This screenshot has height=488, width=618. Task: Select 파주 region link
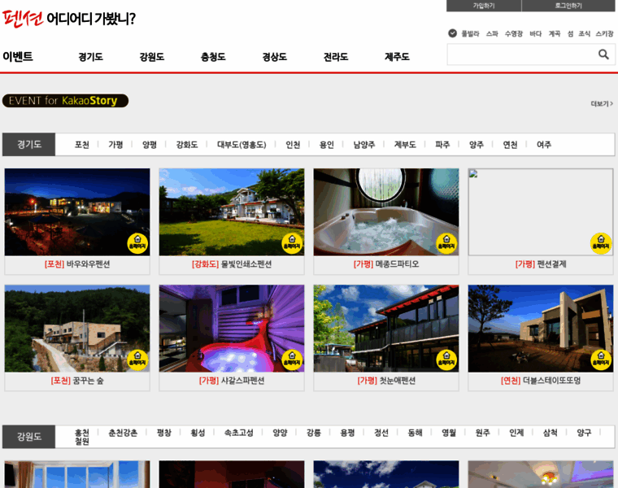[x=442, y=145]
